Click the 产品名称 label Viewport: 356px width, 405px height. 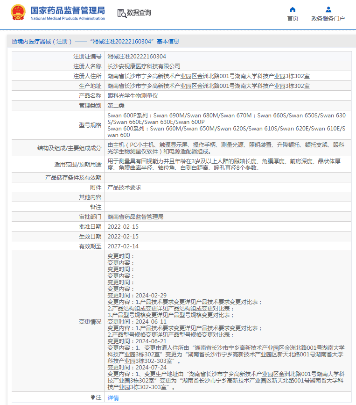click(x=90, y=95)
